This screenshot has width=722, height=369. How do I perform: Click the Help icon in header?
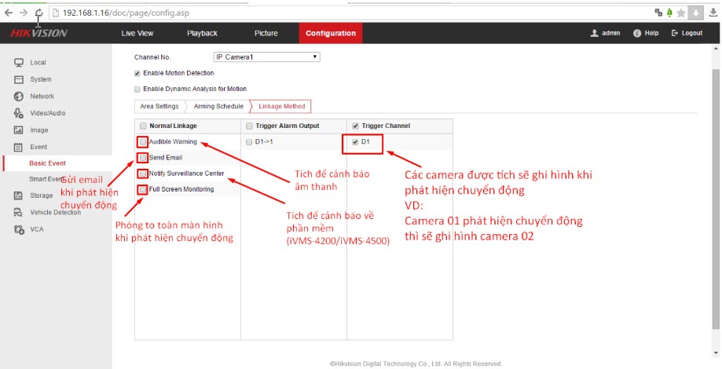(637, 33)
